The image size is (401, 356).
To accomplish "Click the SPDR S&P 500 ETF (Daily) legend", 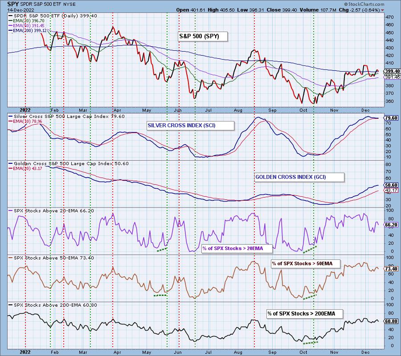I will click(x=53, y=16).
